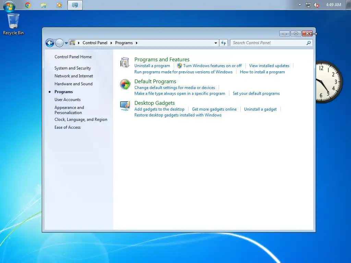Open the Recycle Bin desktop icon

[x=13, y=24]
